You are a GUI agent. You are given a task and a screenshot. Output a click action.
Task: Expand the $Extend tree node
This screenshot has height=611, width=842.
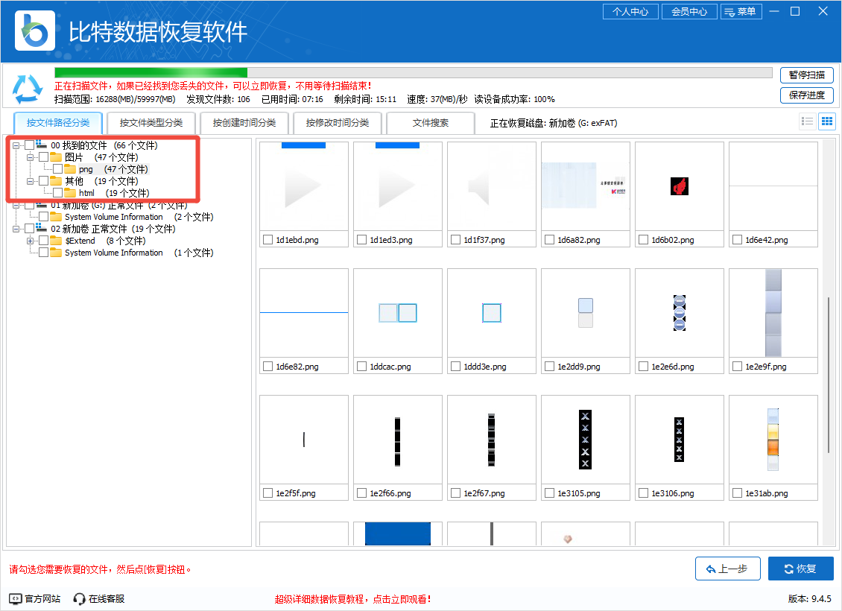tap(31, 240)
